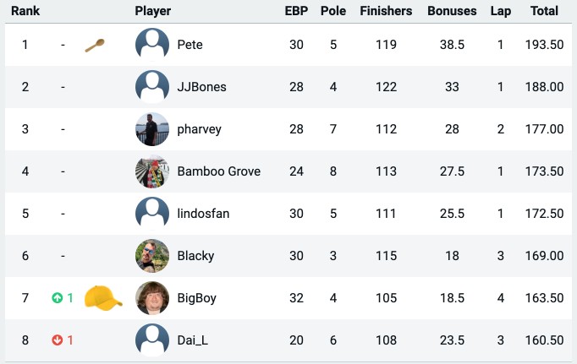View Bamboo Grove's profile photo
577x364 pixels.
152,171
